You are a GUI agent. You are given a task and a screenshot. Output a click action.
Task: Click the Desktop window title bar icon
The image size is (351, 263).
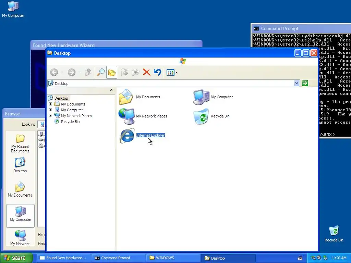pos(50,53)
